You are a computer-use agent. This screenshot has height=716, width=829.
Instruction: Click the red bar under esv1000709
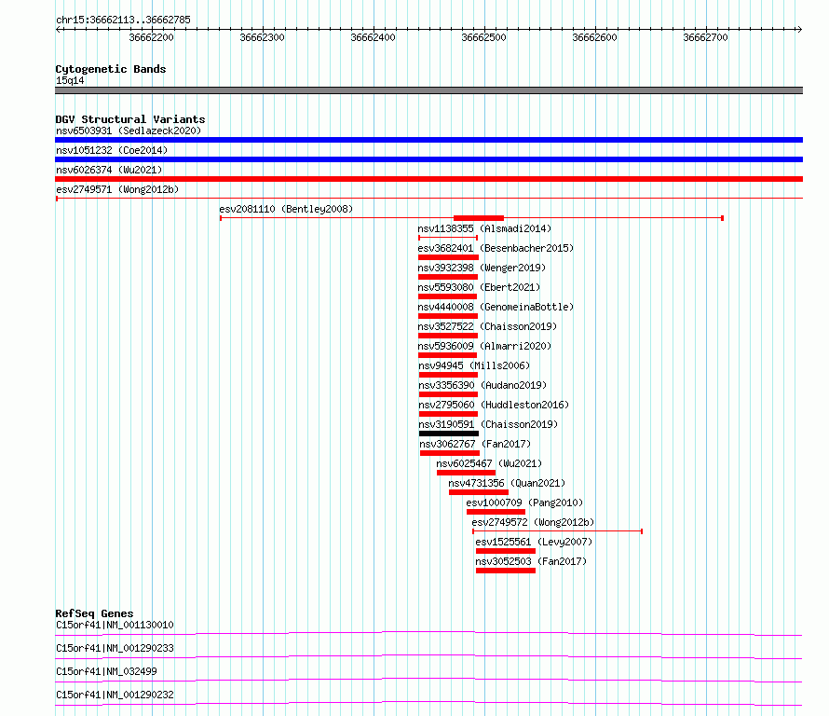(x=496, y=512)
